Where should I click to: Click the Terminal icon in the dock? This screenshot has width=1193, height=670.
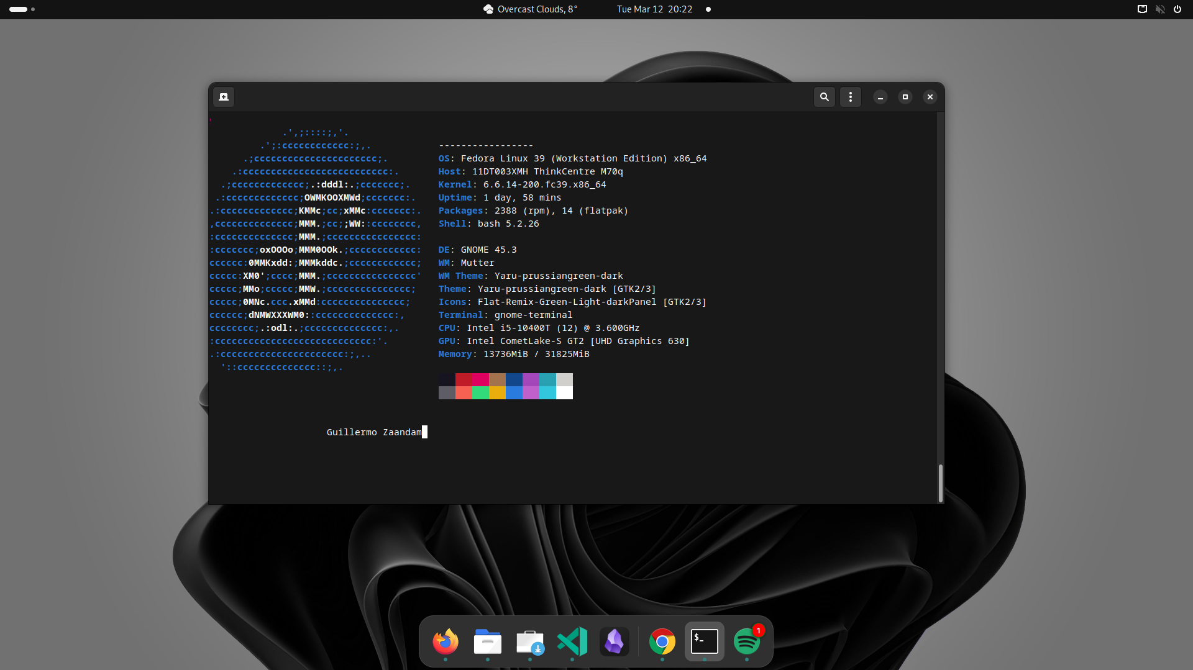pyautogui.click(x=705, y=641)
